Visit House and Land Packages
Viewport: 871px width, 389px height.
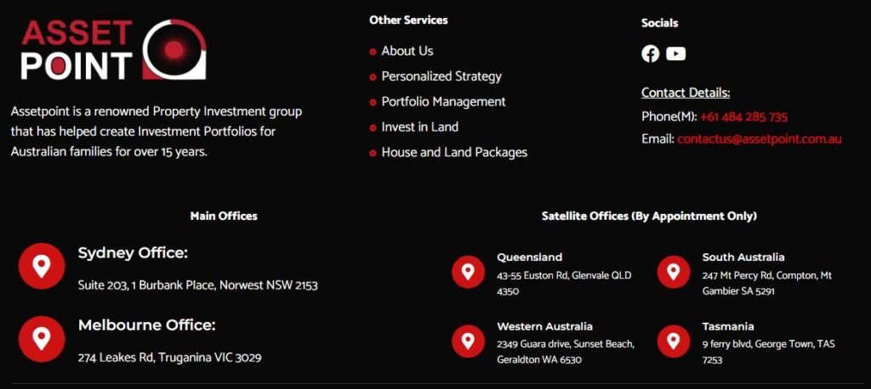(454, 153)
